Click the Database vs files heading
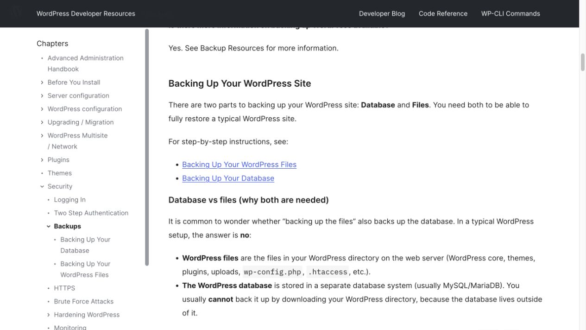Image resolution: width=586 pixels, height=330 pixels. pyautogui.click(x=248, y=200)
